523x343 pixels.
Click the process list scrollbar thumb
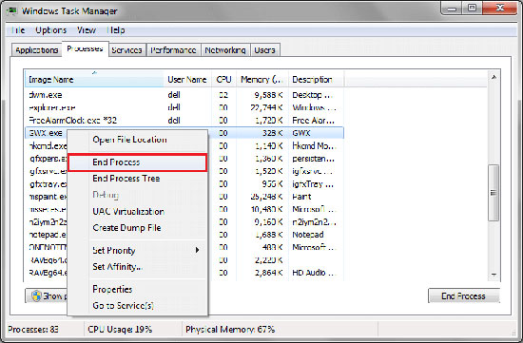[494, 193]
